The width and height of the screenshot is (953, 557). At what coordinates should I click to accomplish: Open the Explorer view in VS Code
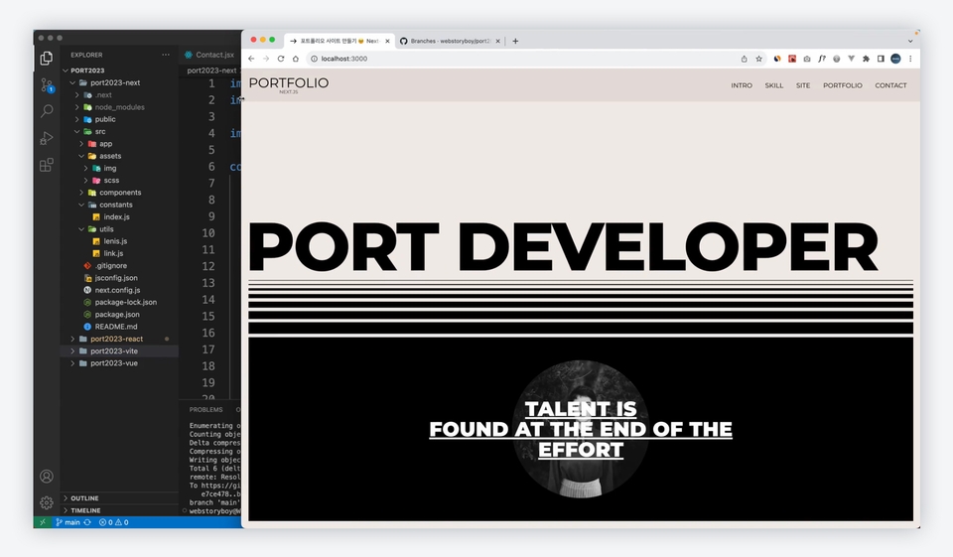click(x=47, y=58)
